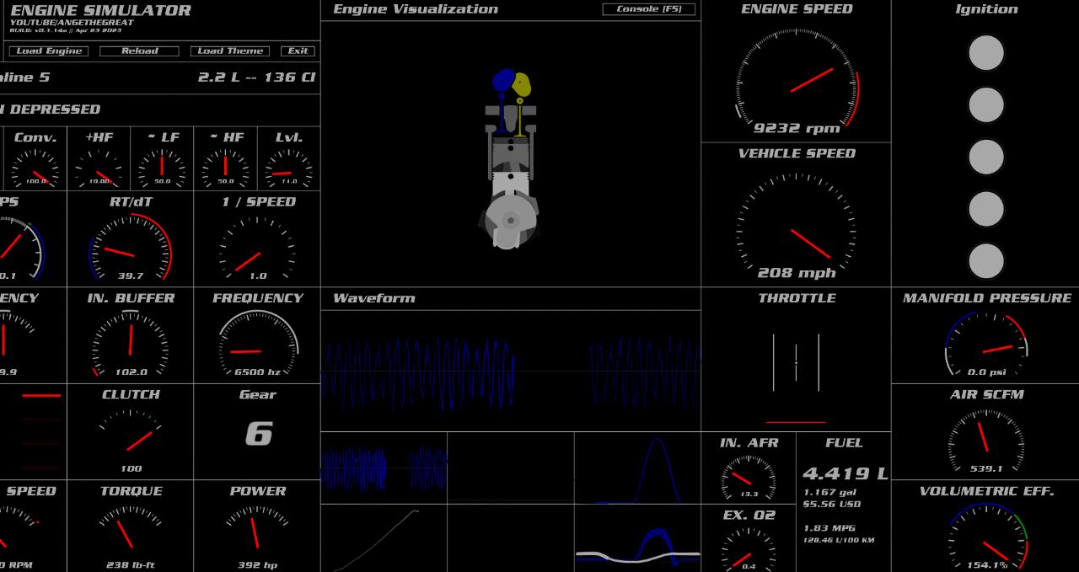
Task: Open the Load Theme option
Action: click(x=230, y=51)
